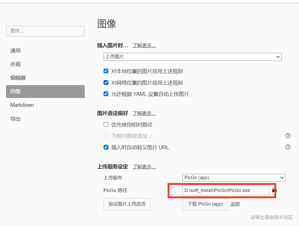Viewport: 299px width, 226px height.
Task: Toggle 允许根据 YAML 设置自动上传图片 checkbox
Action: [x=106, y=94]
